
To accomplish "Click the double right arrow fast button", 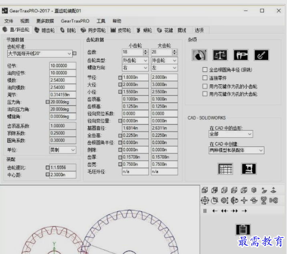I will pos(234,211).
